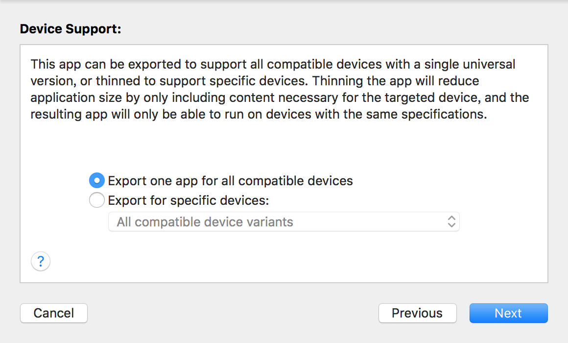Click the up-down arrows on device variants popup

[x=451, y=221]
